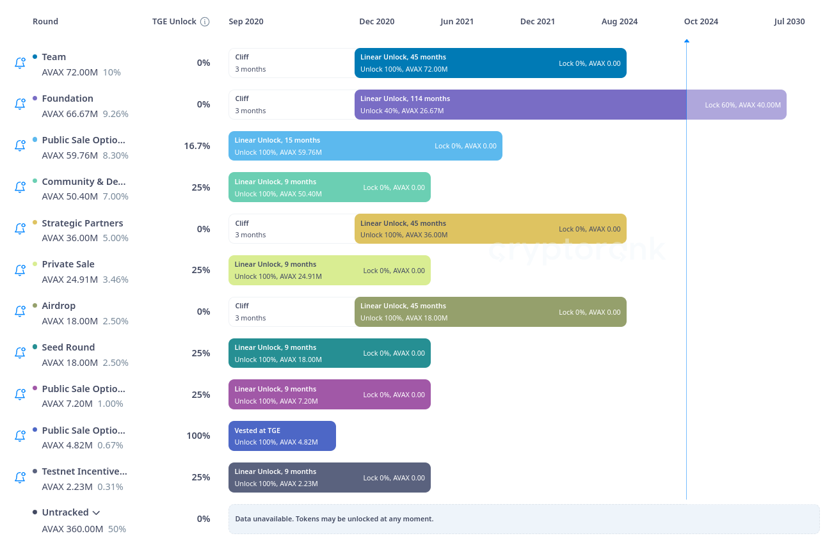Click the Strategic Partners round name
This screenshot has width=834, height=545.
[x=83, y=223]
